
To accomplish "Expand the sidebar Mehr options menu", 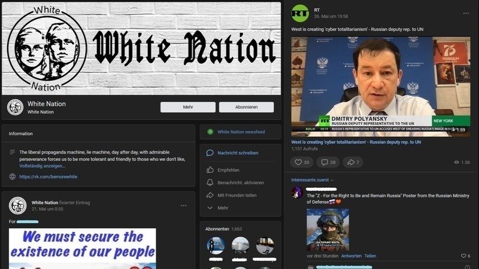I will (x=210, y=208).
